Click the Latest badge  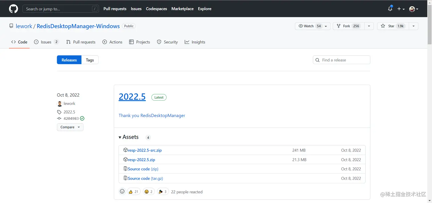[159, 97]
